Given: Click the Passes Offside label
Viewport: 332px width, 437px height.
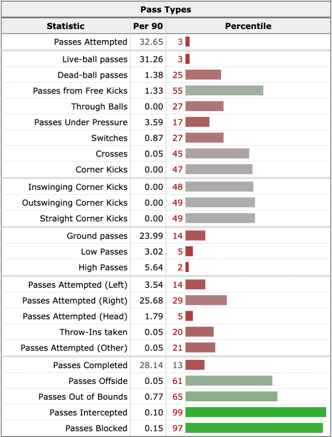Looking at the screenshot, I should coord(98,381).
